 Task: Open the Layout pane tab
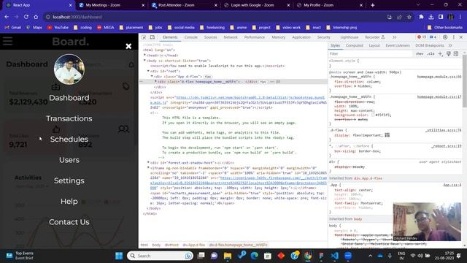pyautogui.click(x=374, y=45)
